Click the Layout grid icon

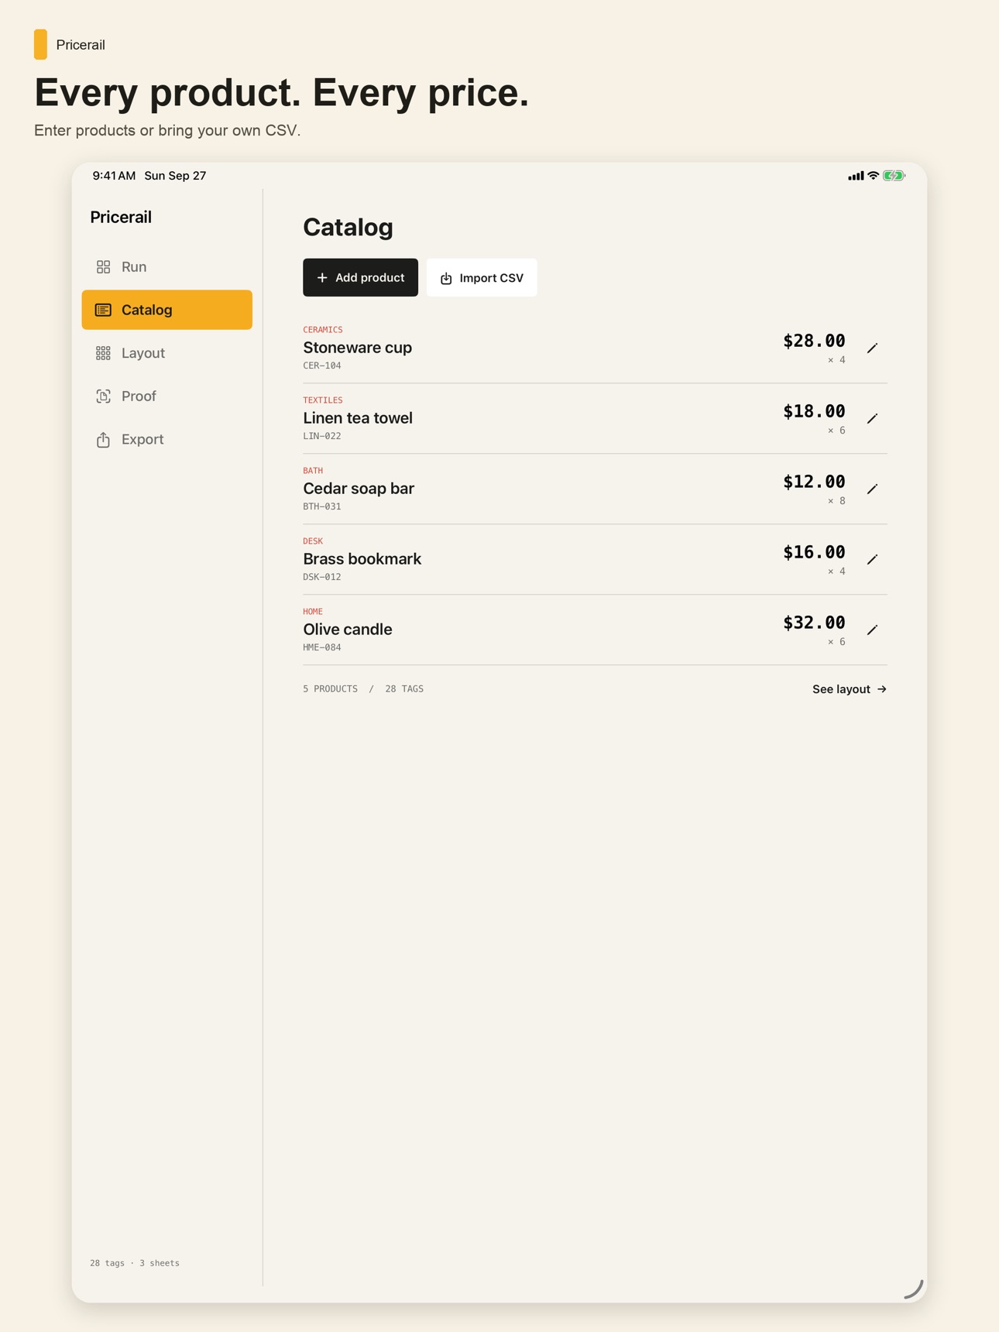[x=103, y=353]
